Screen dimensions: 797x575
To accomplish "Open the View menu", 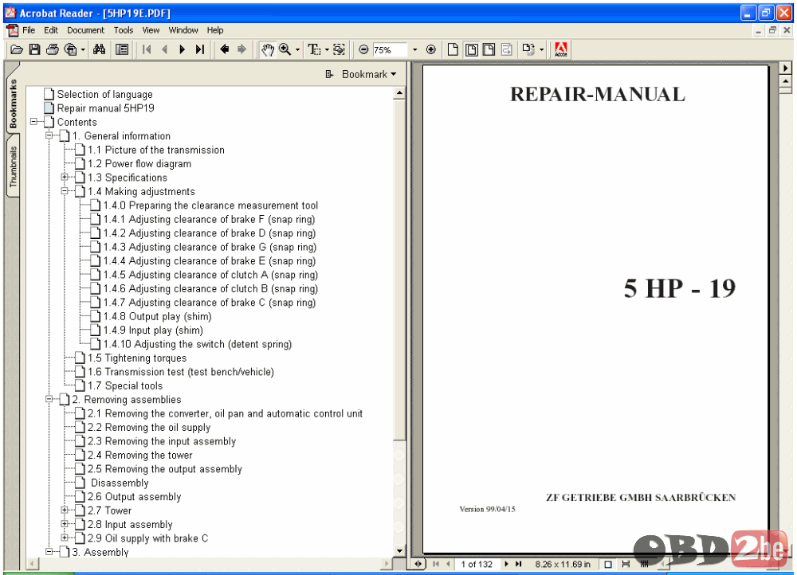I will pos(151,30).
